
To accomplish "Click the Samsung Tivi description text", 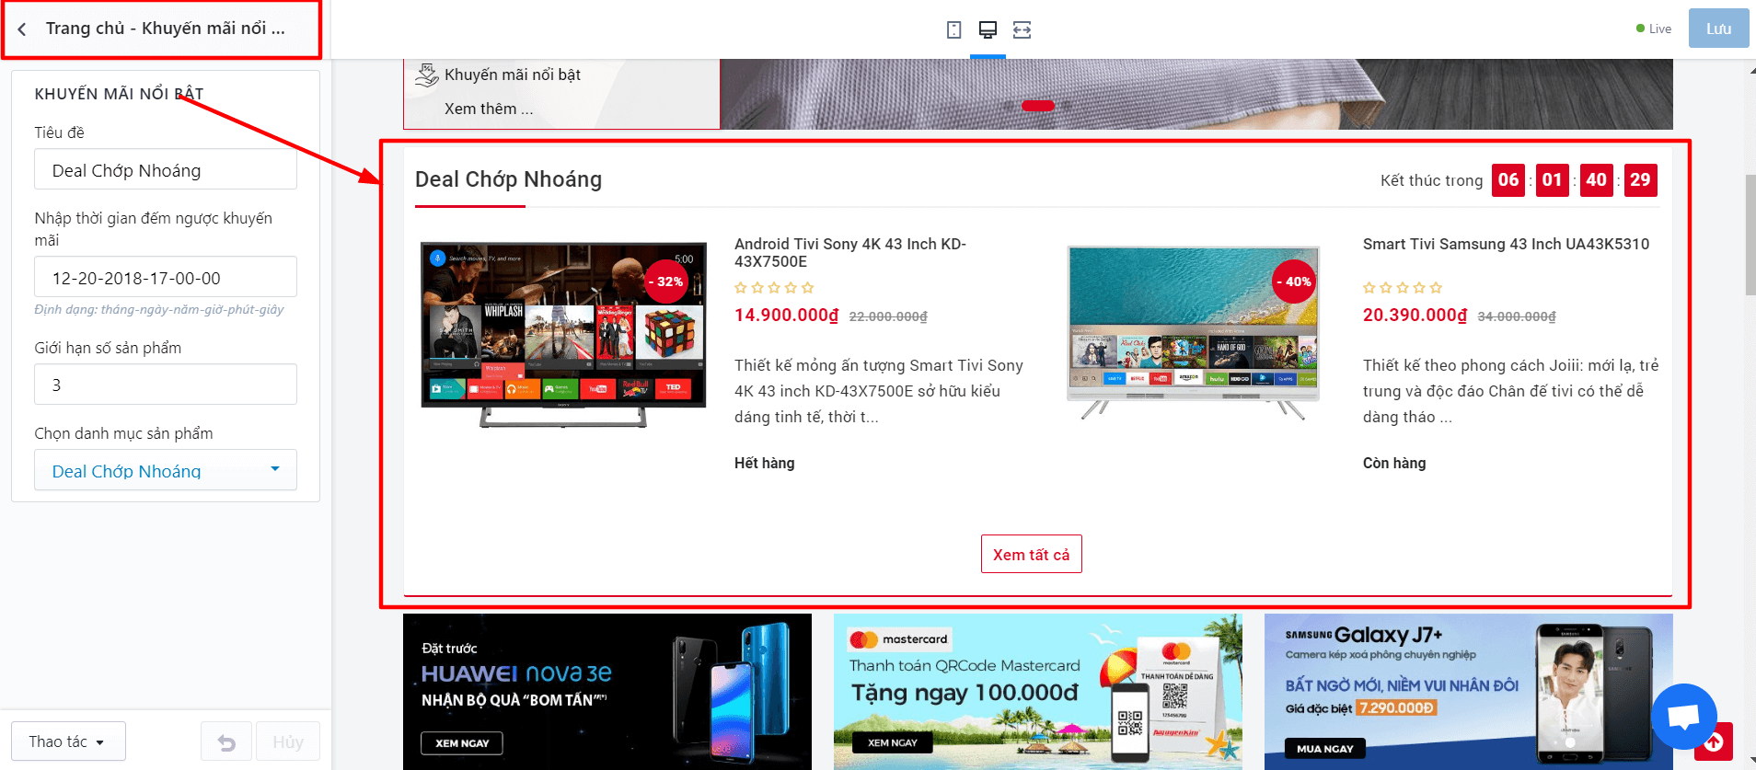I will click(1510, 391).
